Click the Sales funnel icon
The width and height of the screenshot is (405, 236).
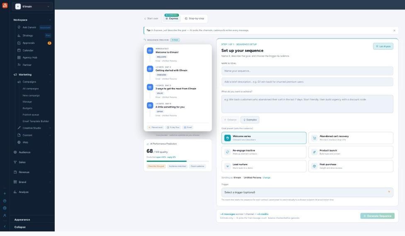coord(15,162)
